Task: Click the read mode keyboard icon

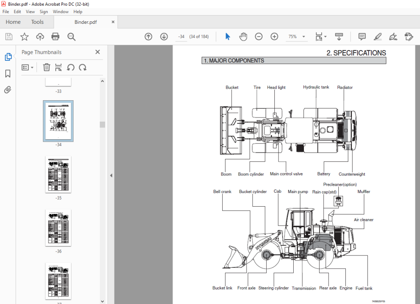Action: [x=339, y=37]
